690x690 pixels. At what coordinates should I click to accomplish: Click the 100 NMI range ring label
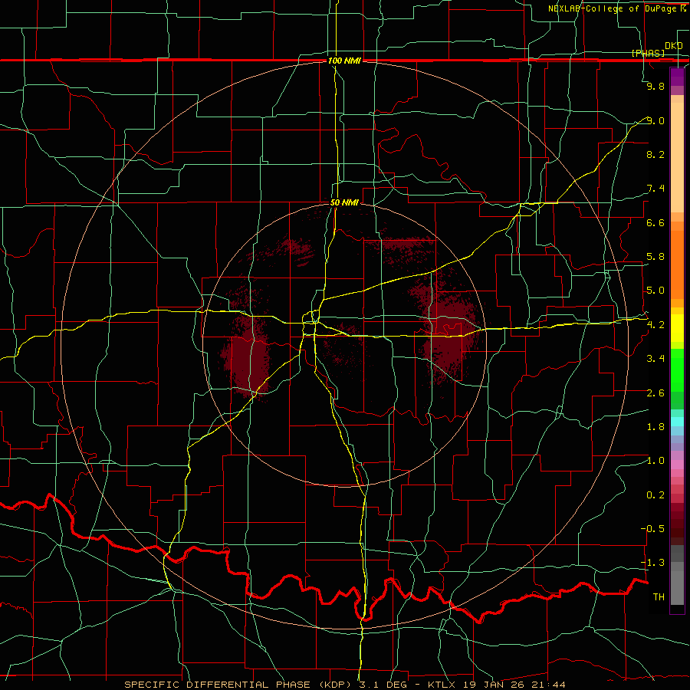pos(344,61)
